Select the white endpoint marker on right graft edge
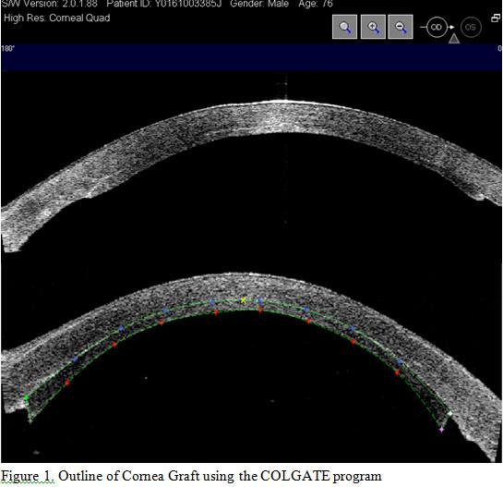 coord(450,414)
